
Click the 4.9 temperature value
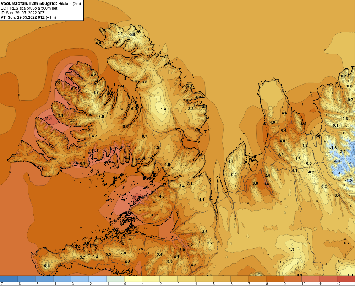click(162, 196)
